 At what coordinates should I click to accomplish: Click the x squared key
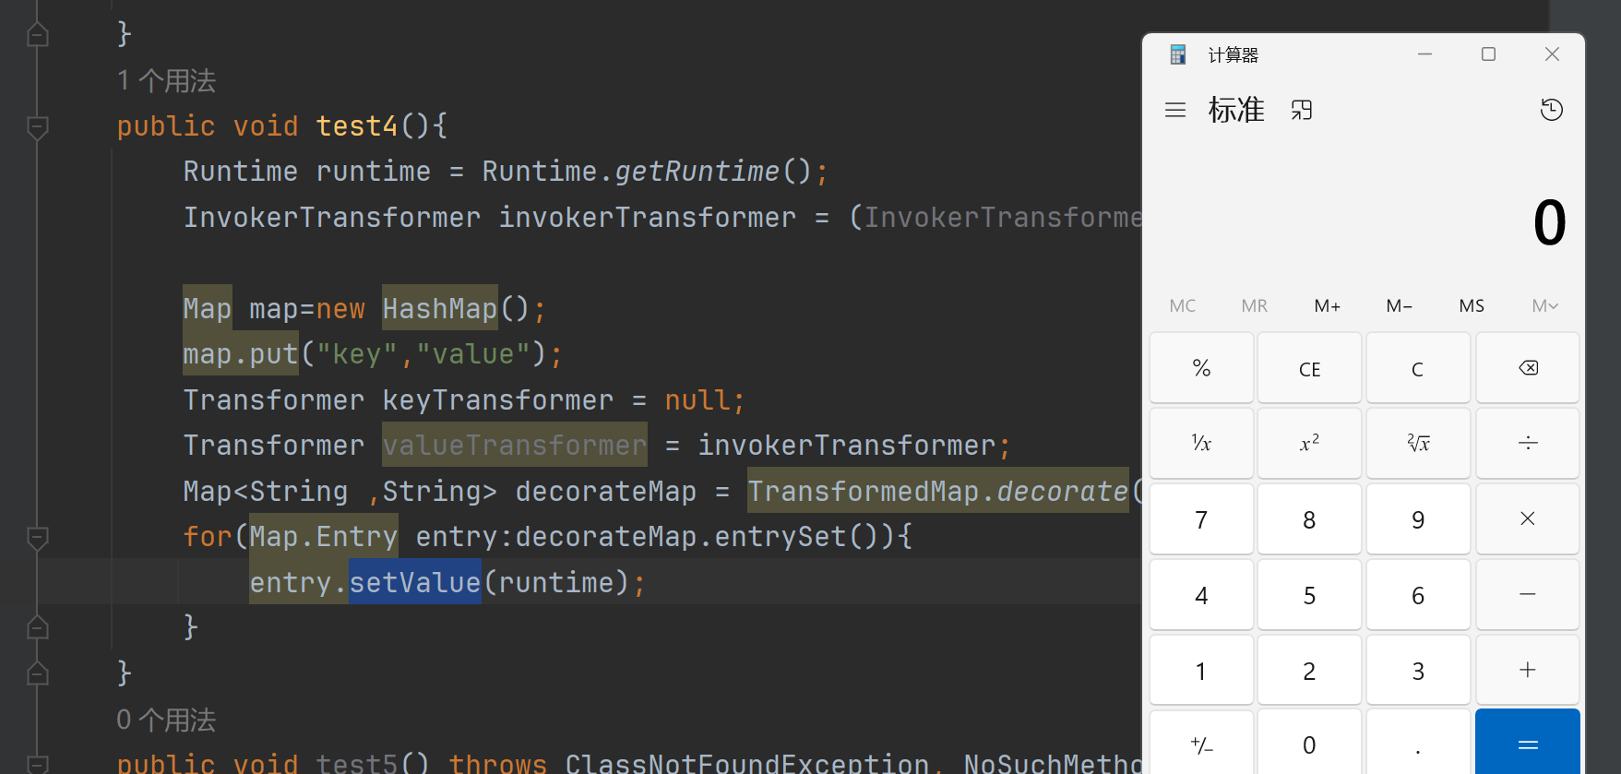tap(1309, 444)
